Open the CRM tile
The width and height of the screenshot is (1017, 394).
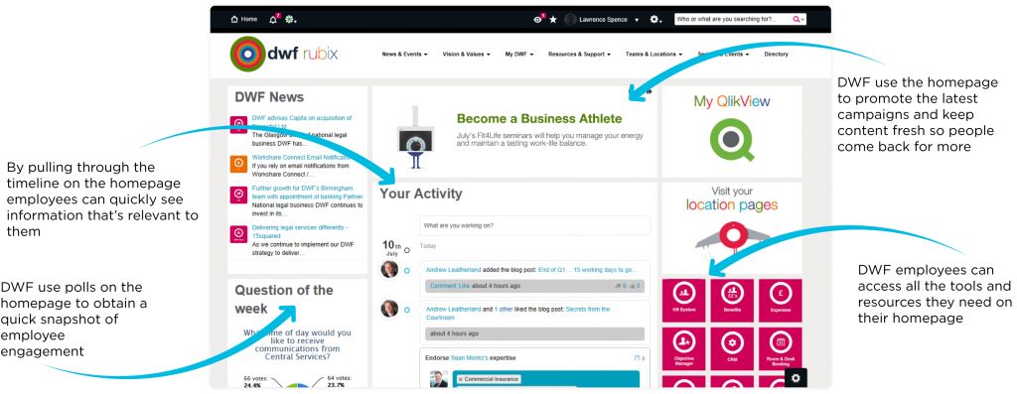click(x=732, y=348)
